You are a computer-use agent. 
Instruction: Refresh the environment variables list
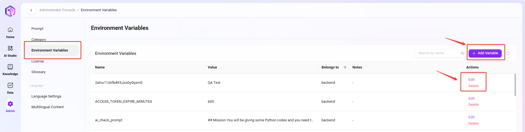click(508, 53)
